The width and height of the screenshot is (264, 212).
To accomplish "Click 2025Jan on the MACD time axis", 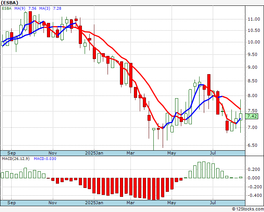I will [x=94, y=203].
